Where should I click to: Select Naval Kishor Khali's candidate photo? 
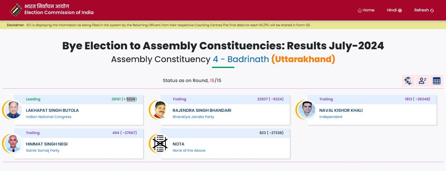(x=307, y=110)
